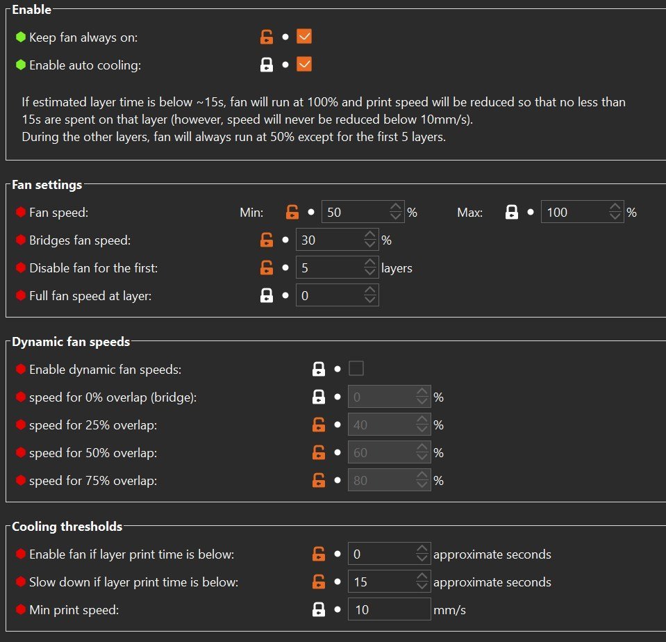Increase Disable fan for first layers count

click(370, 263)
